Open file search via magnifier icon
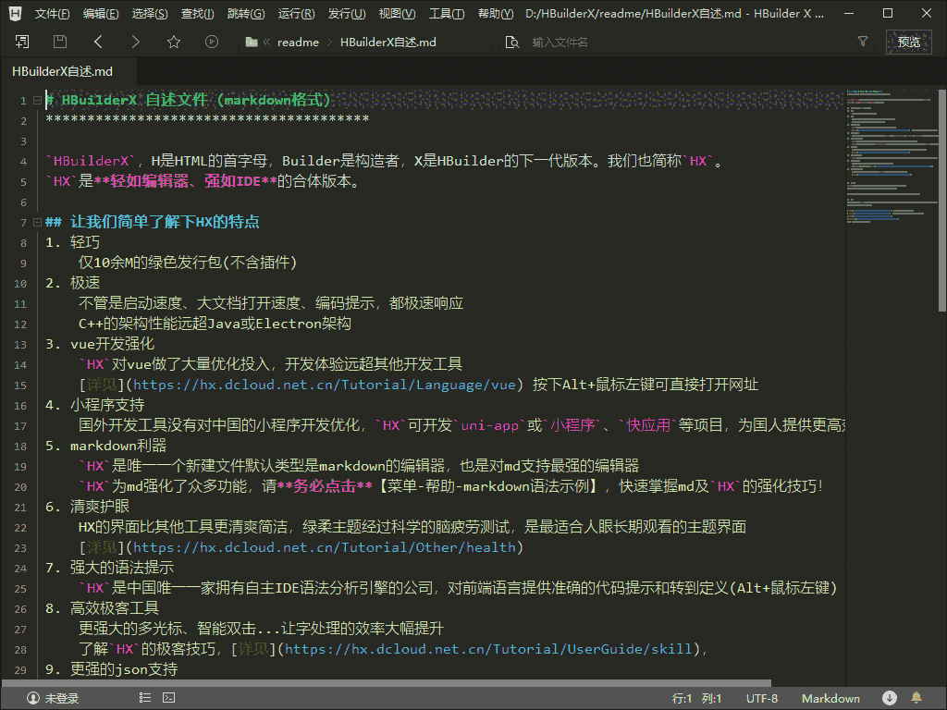Screen dimensions: 947x710 pos(511,42)
